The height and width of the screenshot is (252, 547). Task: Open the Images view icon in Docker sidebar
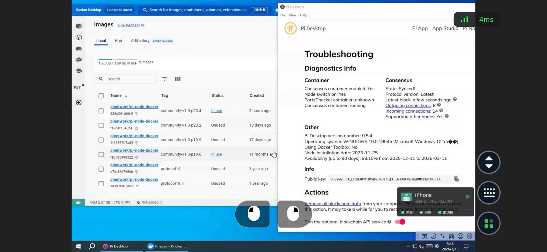79,37
